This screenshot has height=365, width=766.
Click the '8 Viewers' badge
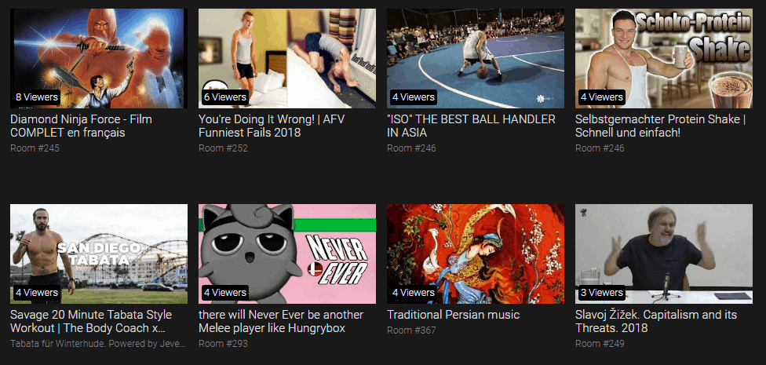pyautogui.click(x=37, y=97)
